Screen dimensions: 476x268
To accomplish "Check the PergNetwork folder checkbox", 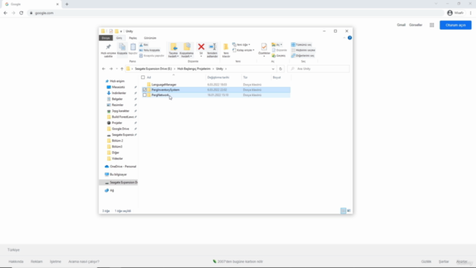I will point(144,95).
